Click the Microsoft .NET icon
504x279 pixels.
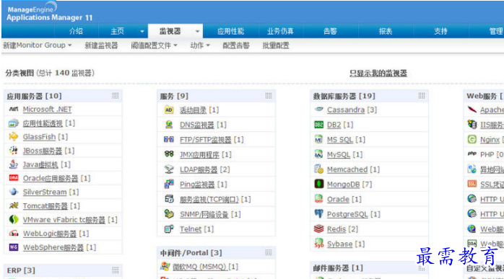click(x=14, y=109)
